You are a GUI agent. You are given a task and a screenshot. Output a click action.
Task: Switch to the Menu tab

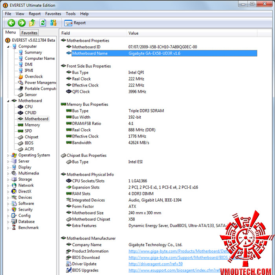pos(11,33)
